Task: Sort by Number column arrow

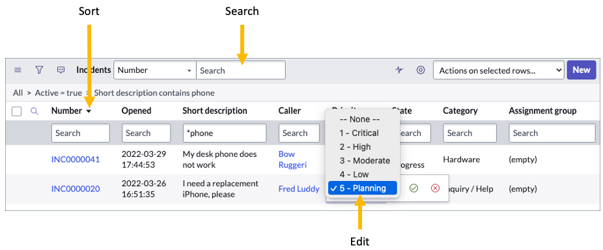Action: (89, 111)
